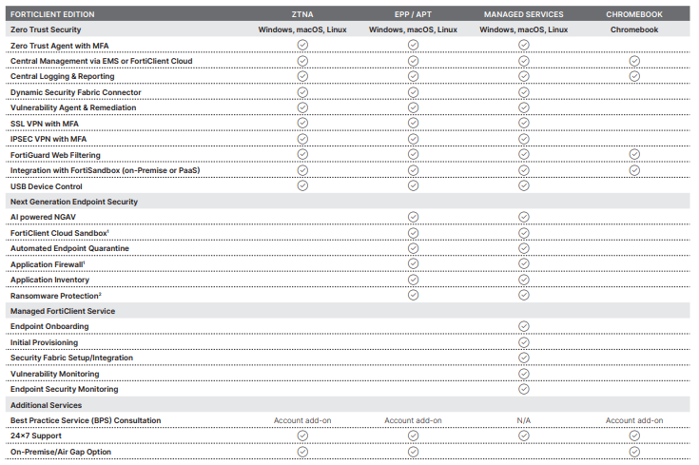Click 'Account add-on' in the Chromebook column
This screenshot has width=699, height=465.
click(x=634, y=420)
